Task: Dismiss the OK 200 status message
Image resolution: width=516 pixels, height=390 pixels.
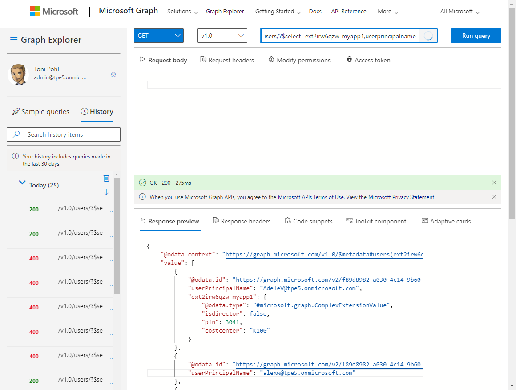Action: point(494,183)
